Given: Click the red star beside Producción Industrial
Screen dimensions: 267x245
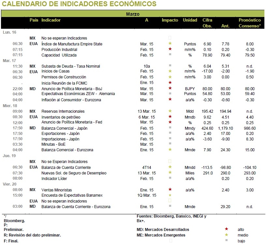Looking at the screenshot, I should [x=170, y=49].
